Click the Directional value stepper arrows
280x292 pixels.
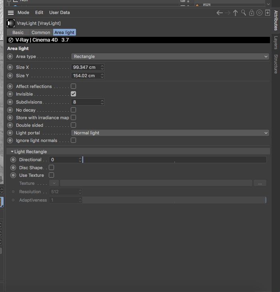[80, 160]
